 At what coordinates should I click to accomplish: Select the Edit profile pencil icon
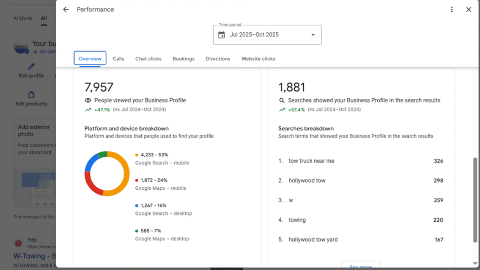[31, 66]
